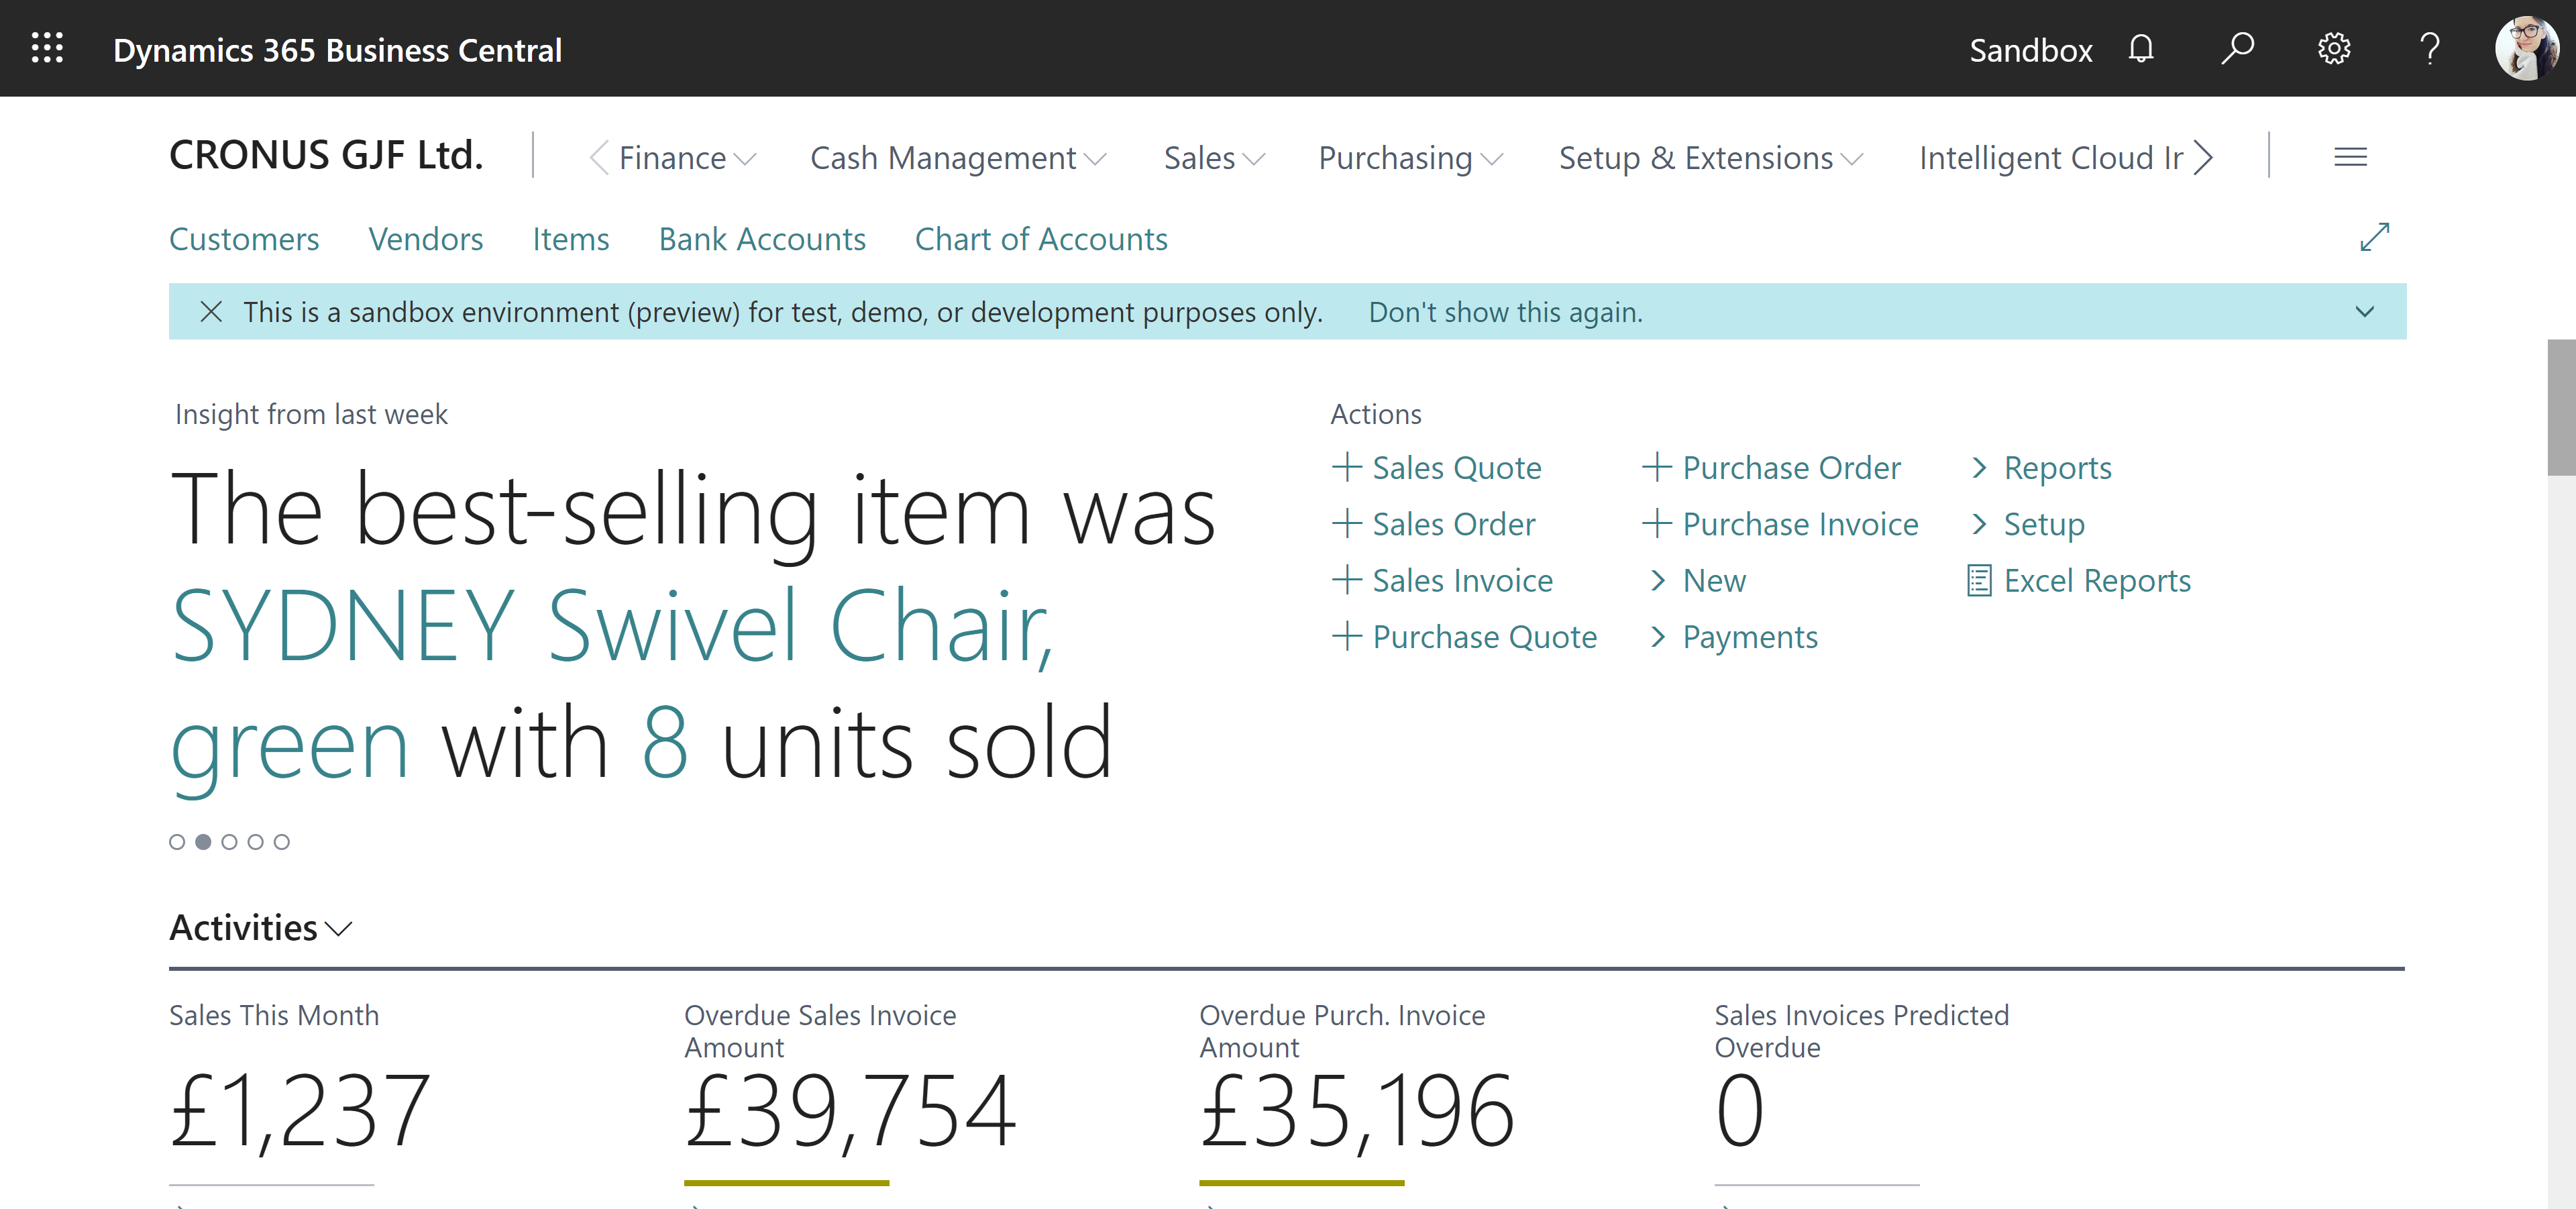Click the expand page arrows icon

click(2374, 238)
